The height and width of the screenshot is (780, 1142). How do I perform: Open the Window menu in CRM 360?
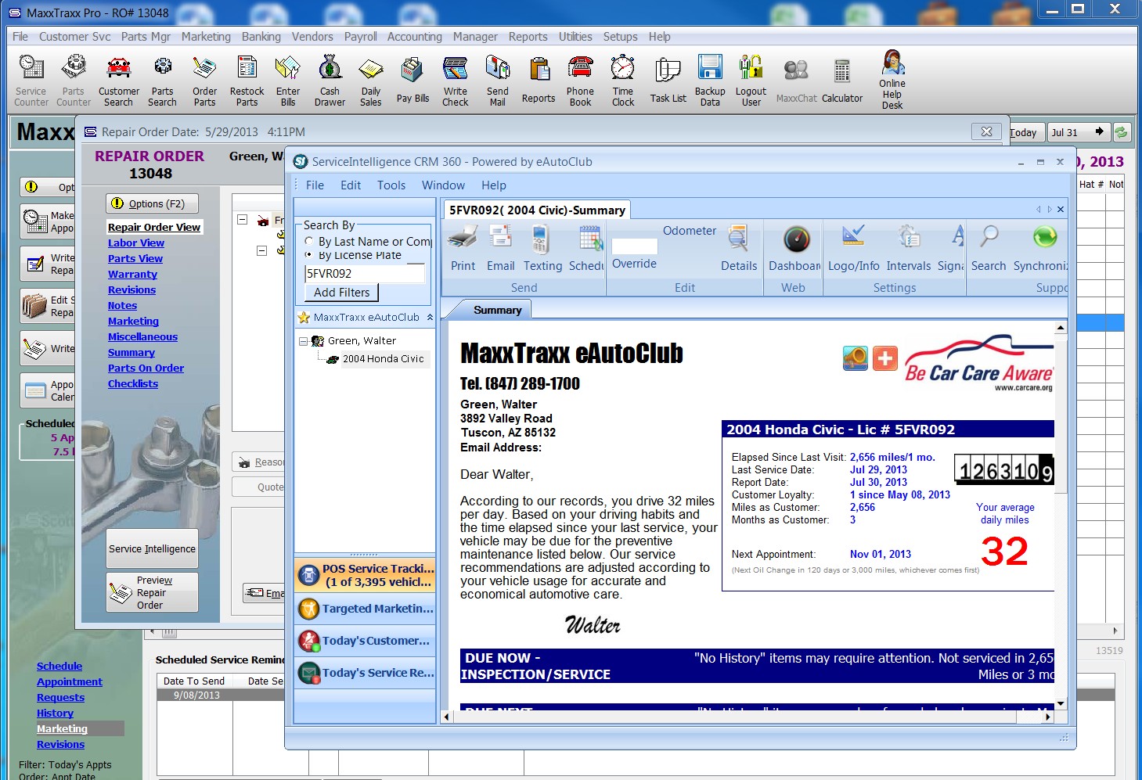pos(443,185)
